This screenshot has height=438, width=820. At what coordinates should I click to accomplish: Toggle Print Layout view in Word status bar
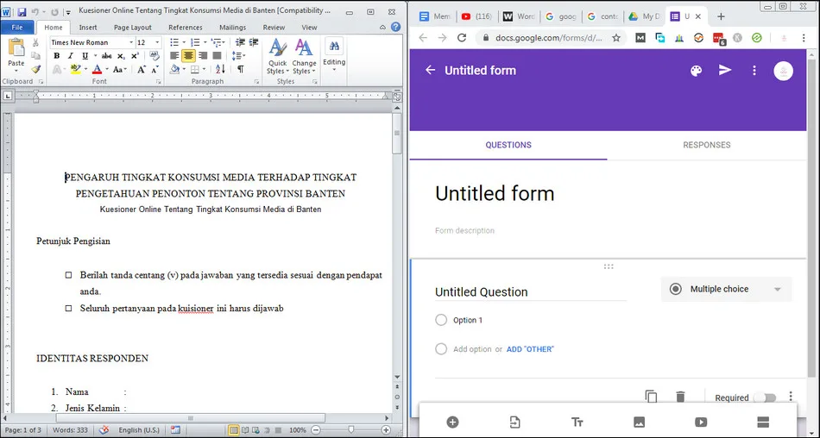[234, 430]
